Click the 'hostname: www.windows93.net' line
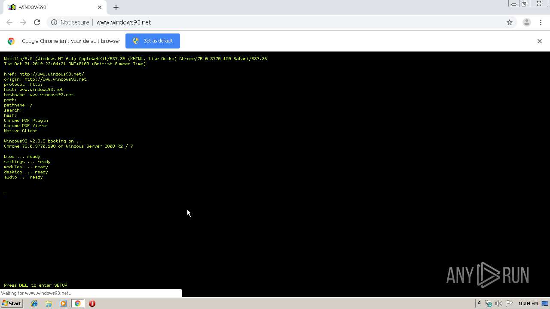This screenshot has width=550, height=309. coord(39,94)
